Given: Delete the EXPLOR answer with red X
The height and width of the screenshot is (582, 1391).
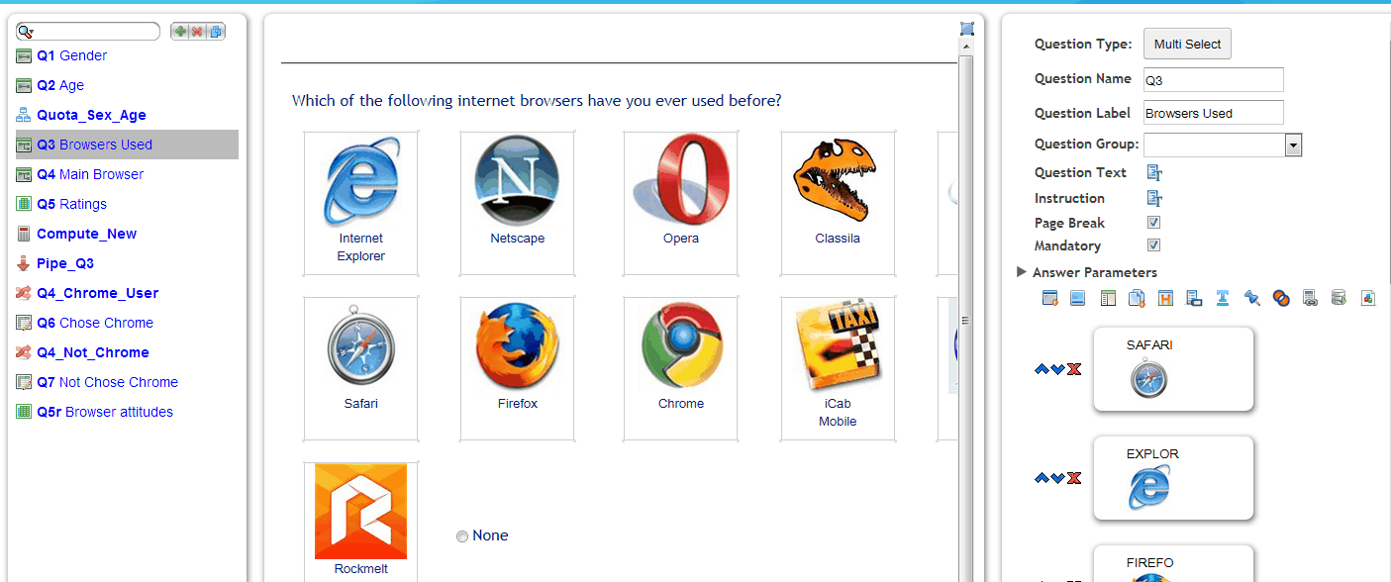Looking at the screenshot, I should (x=1074, y=478).
